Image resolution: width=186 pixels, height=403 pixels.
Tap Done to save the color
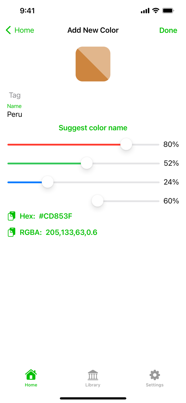pos(168,30)
